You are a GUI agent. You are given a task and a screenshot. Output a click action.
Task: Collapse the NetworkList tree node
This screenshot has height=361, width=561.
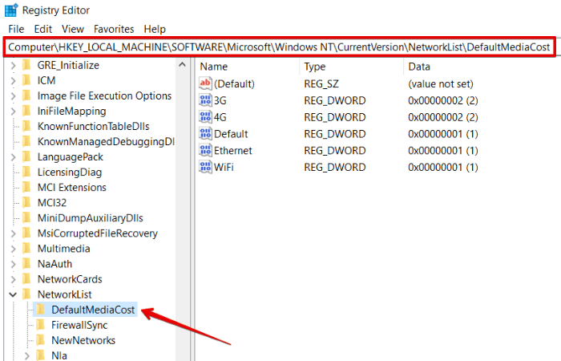click(x=13, y=294)
